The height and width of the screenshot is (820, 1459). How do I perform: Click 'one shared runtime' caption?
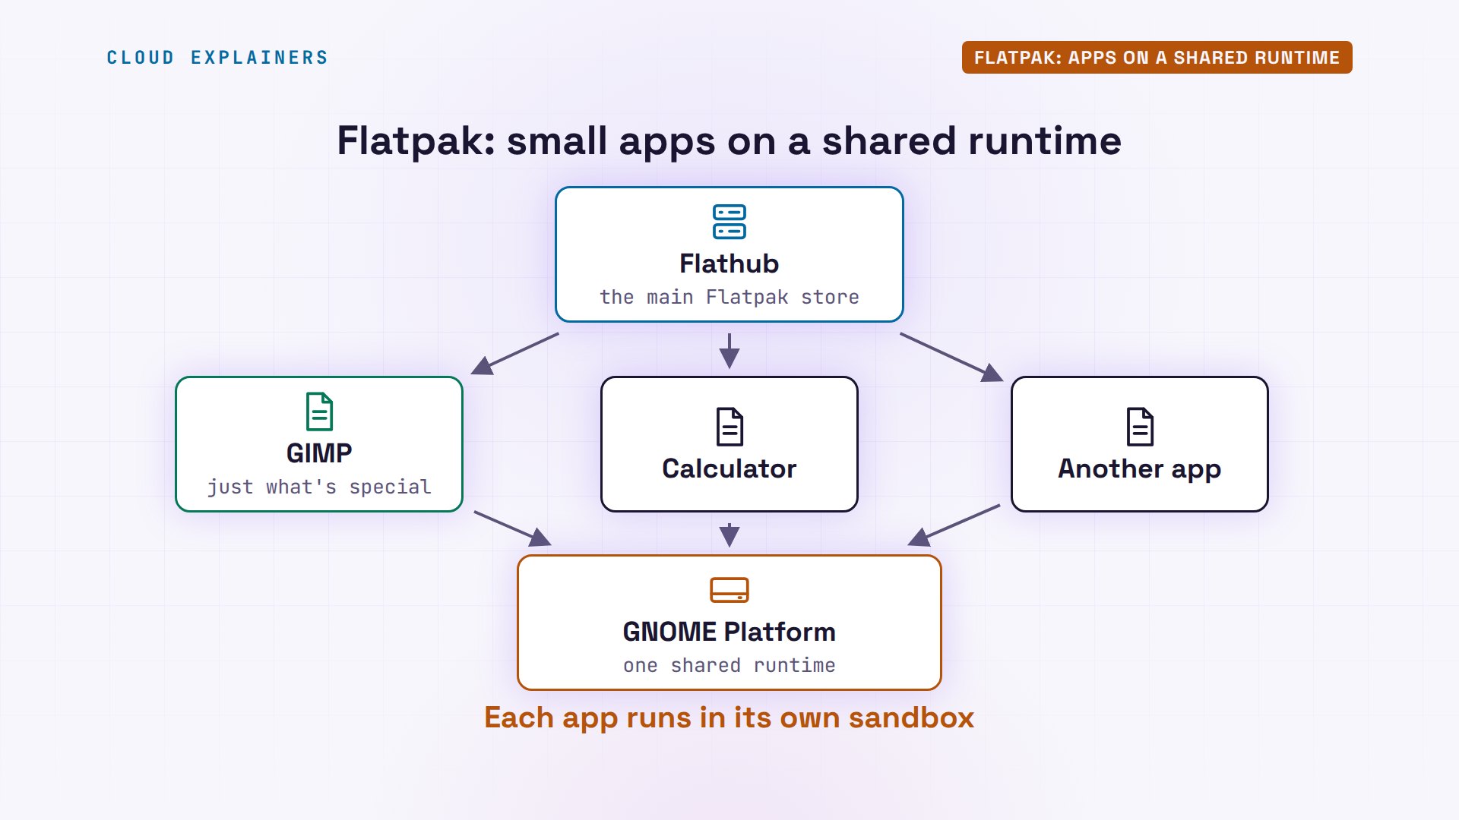[729, 665]
